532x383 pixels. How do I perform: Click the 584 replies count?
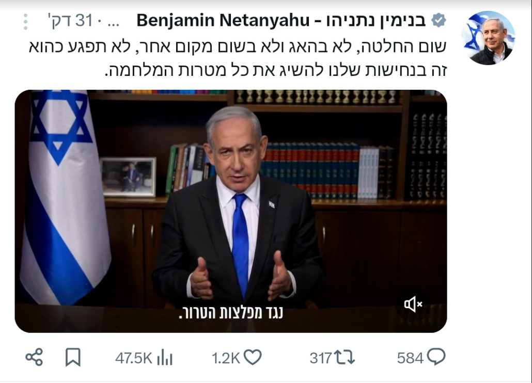tap(411, 358)
